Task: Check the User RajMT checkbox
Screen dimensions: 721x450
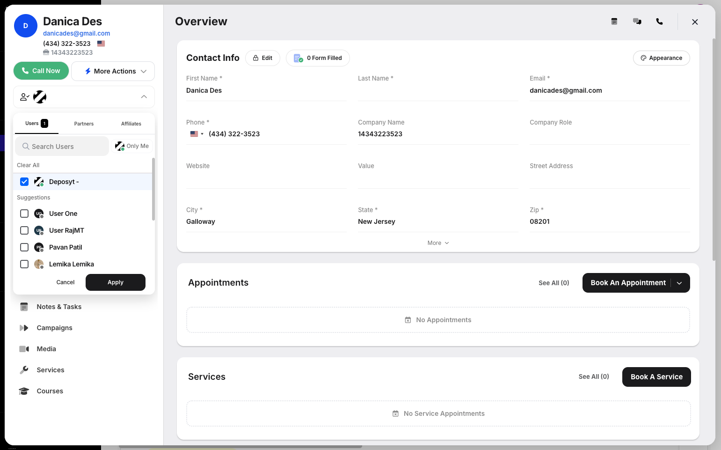Action: coord(24,230)
